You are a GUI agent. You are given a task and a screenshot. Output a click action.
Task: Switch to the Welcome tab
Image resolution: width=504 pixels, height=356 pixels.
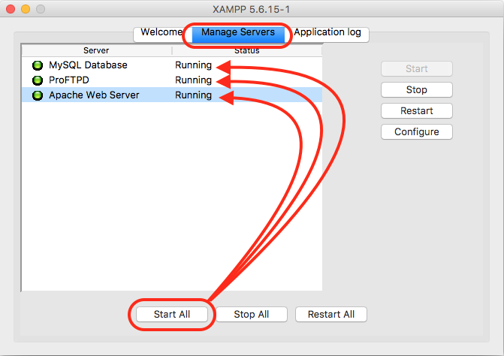coord(162,33)
